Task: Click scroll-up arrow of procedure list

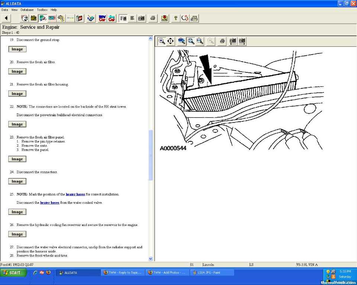Action: click(151, 39)
